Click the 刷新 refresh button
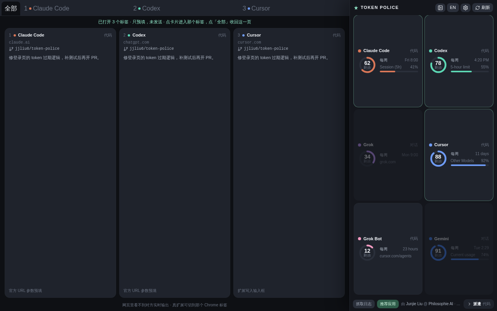 (x=483, y=8)
